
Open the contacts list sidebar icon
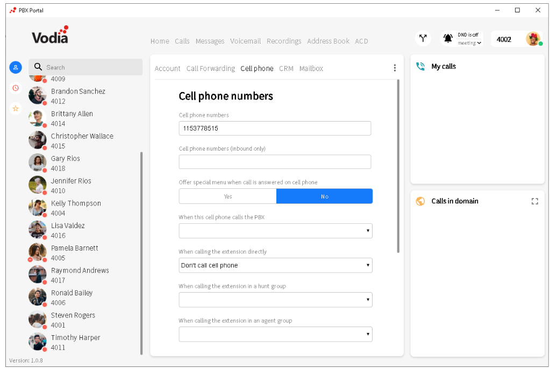tap(16, 67)
